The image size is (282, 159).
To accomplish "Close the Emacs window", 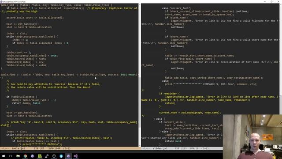I will pos(278,1).
